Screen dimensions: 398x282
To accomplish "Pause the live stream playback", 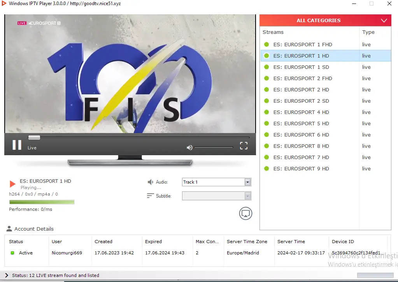I will [x=17, y=145].
